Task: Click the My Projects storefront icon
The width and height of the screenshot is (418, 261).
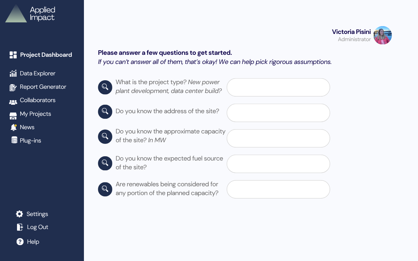Action: coord(13,115)
